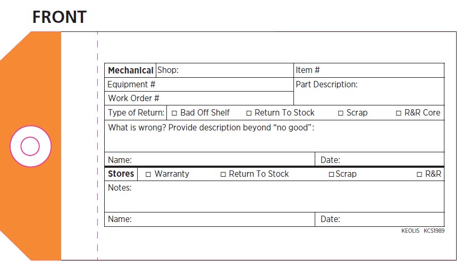Select the R&R Core checkbox
Screen dimensions: 471x262
(399, 113)
